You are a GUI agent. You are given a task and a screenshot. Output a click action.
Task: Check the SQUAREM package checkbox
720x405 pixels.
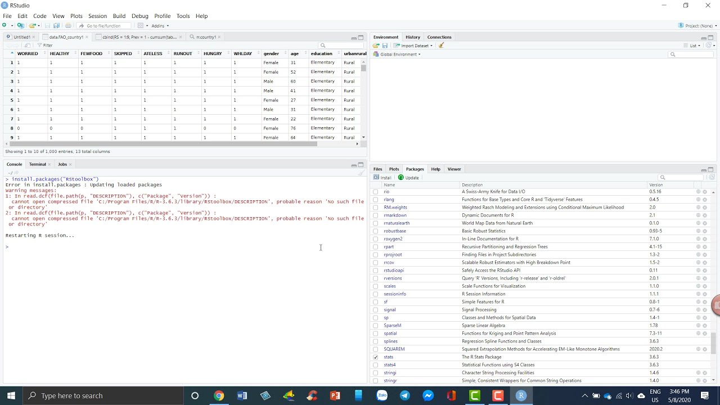[x=376, y=349]
